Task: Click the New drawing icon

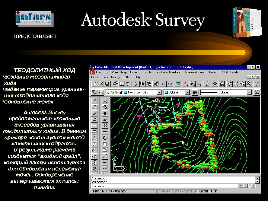Action: tap(94, 84)
